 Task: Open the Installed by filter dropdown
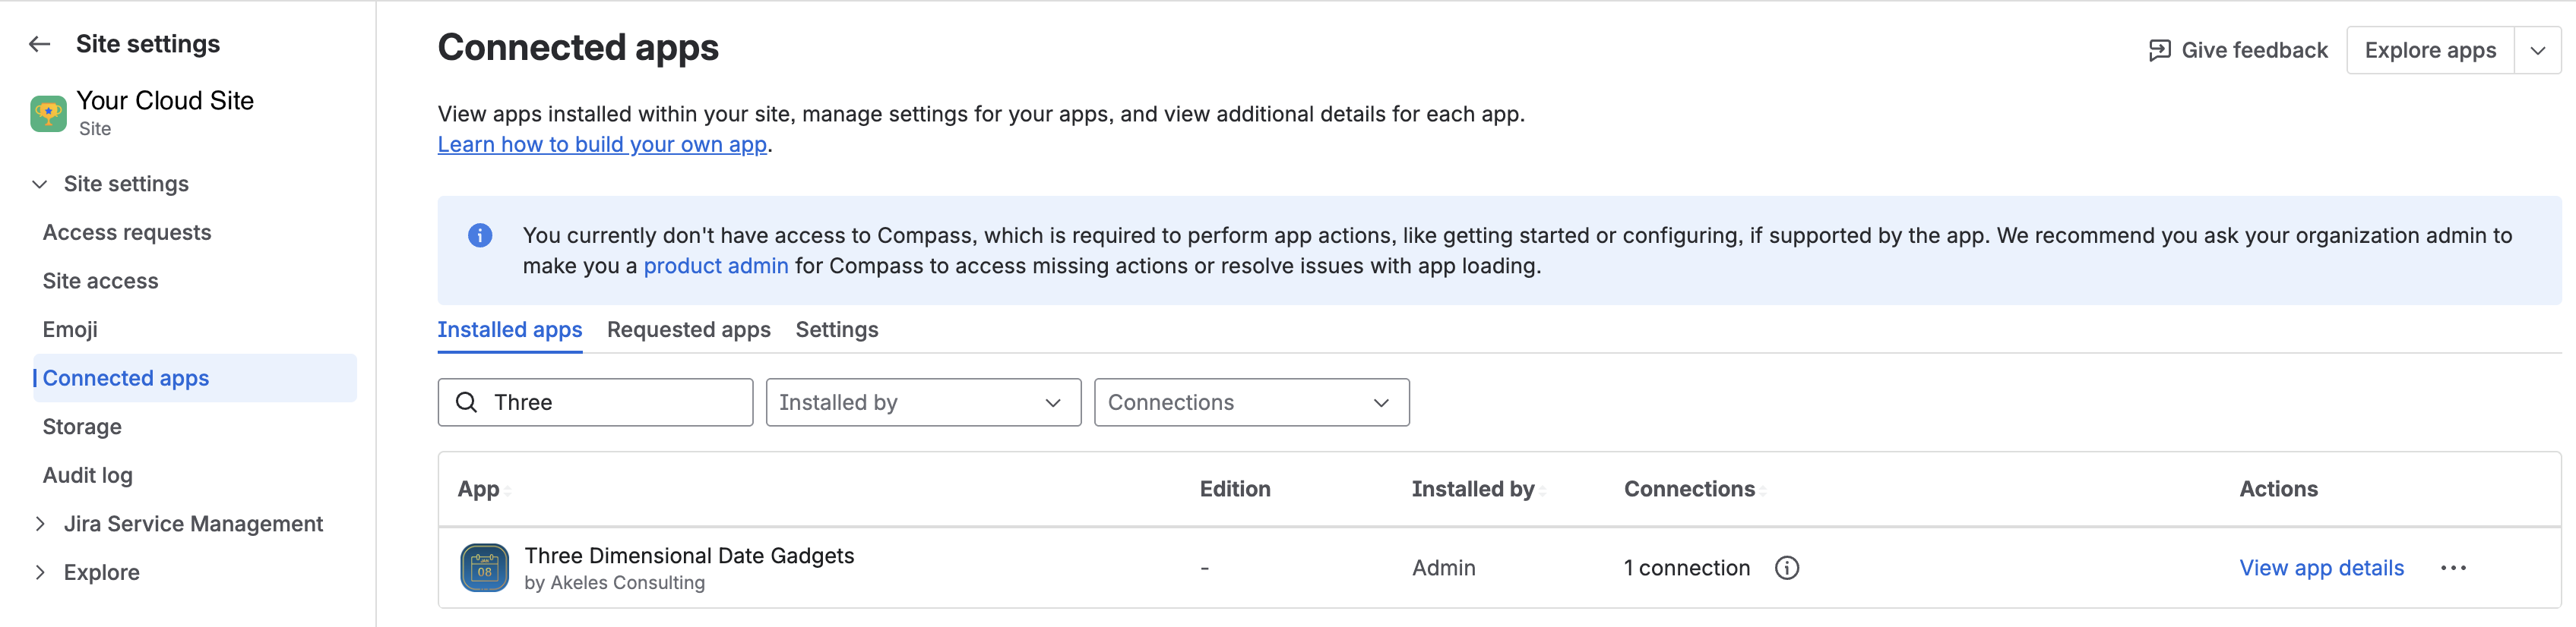coord(922,402)
